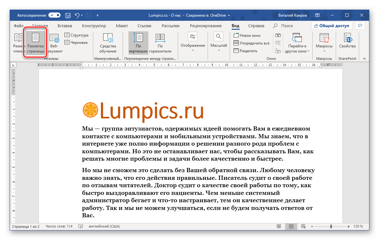The image size is (379, 240).
Task: Switch to Веб-документ view
Action: point(54,43)
